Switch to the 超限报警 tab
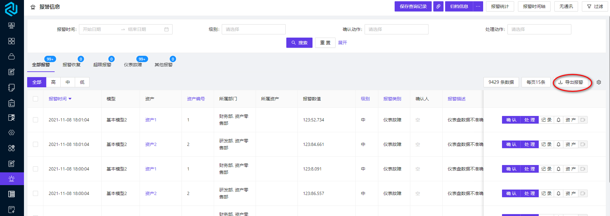 102,65
